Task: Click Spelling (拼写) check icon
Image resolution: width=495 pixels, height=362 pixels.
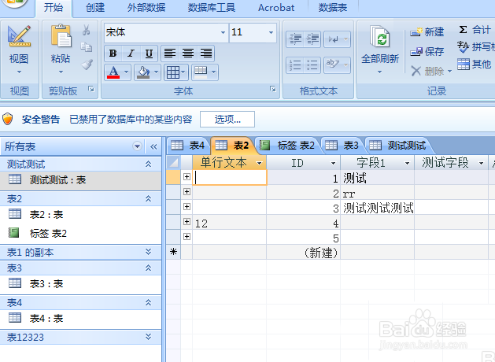Action: click(x=463, y=47)
